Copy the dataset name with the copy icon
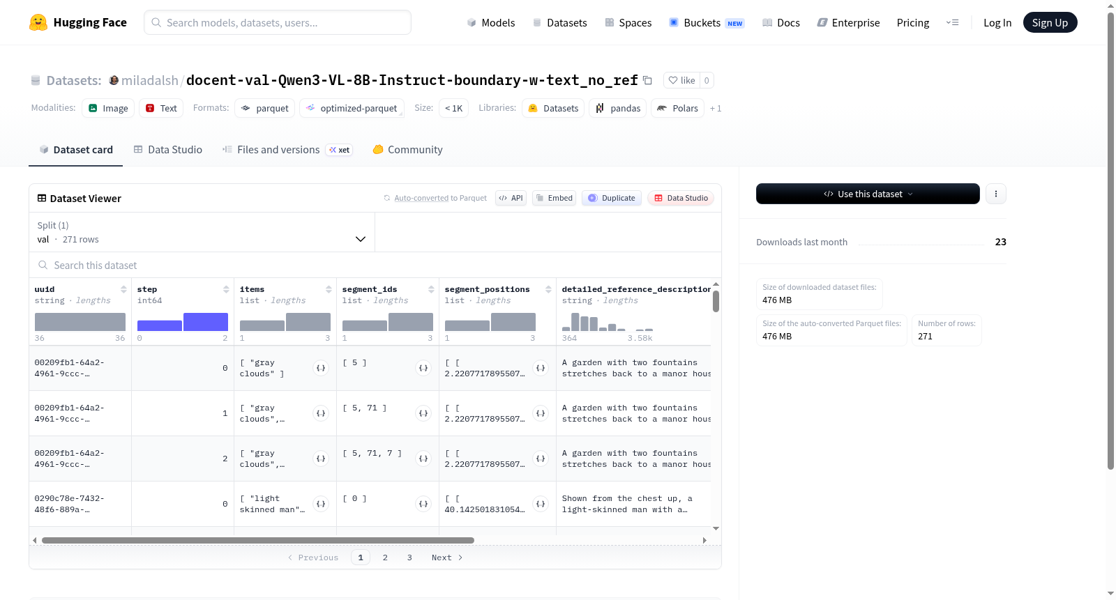 click(647, 80)
